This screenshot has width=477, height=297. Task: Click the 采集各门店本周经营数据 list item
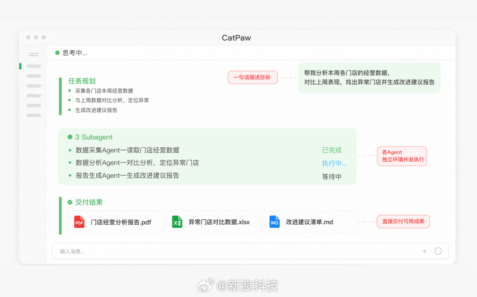pos(104,90)
